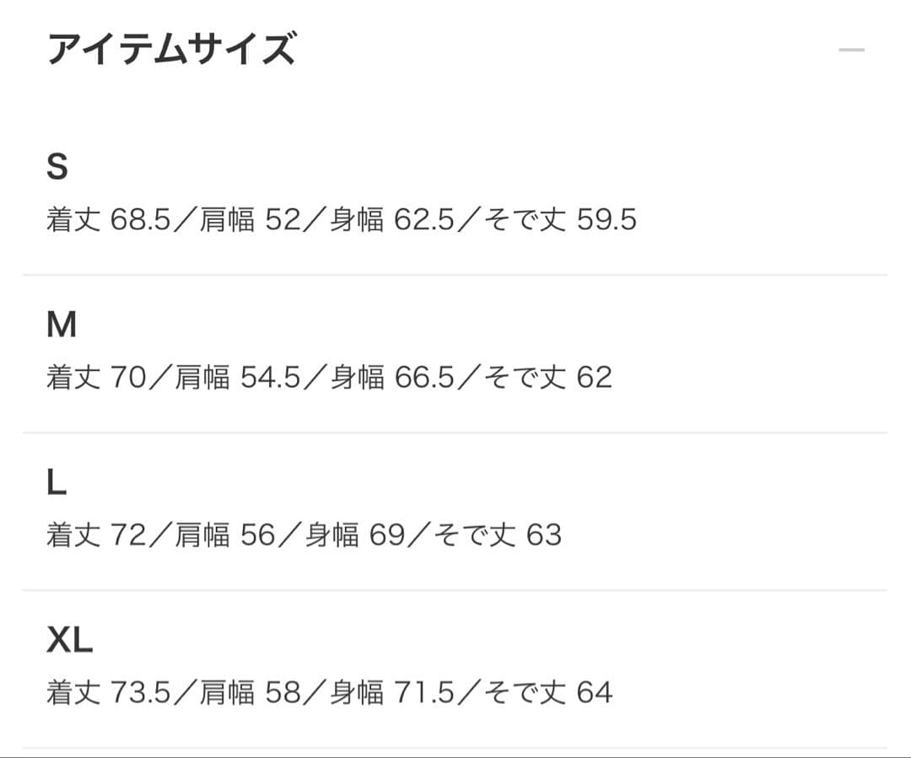Click 肩幅 52 in the S row
911x758 pixels.
point(251,220)
